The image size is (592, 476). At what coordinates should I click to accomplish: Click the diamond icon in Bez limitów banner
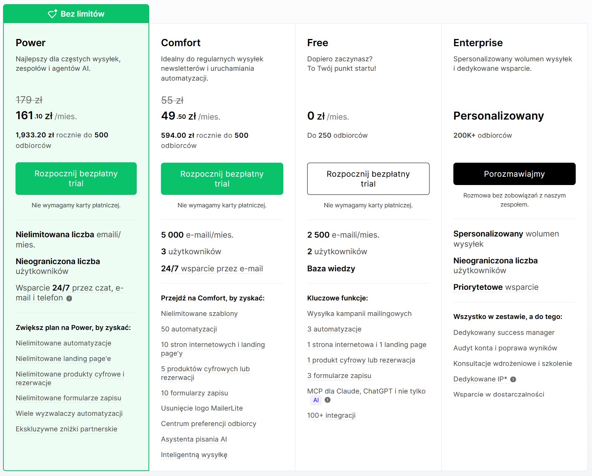tap(52, 14)
